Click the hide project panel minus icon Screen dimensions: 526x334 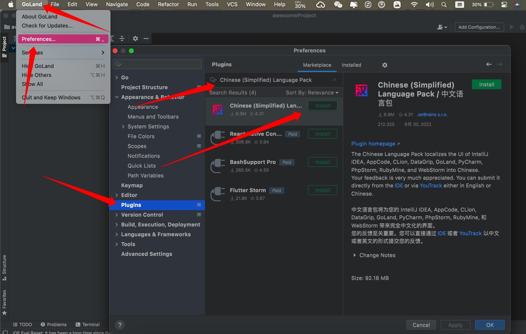pyautogui.click(x=146, y=38)
